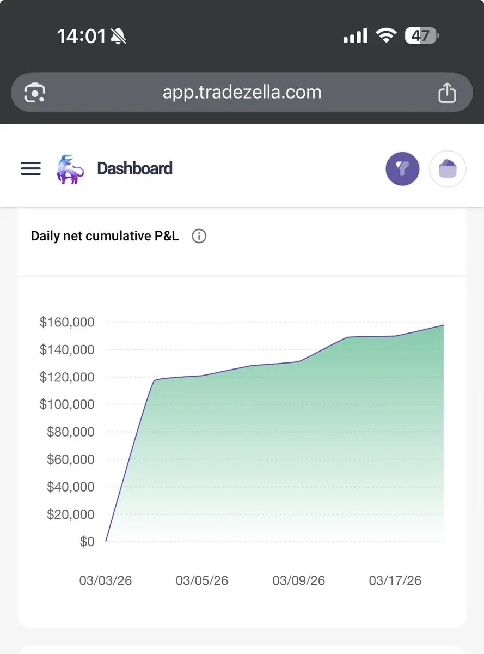Tap the cellular signal bars

[x=356, y=37]
